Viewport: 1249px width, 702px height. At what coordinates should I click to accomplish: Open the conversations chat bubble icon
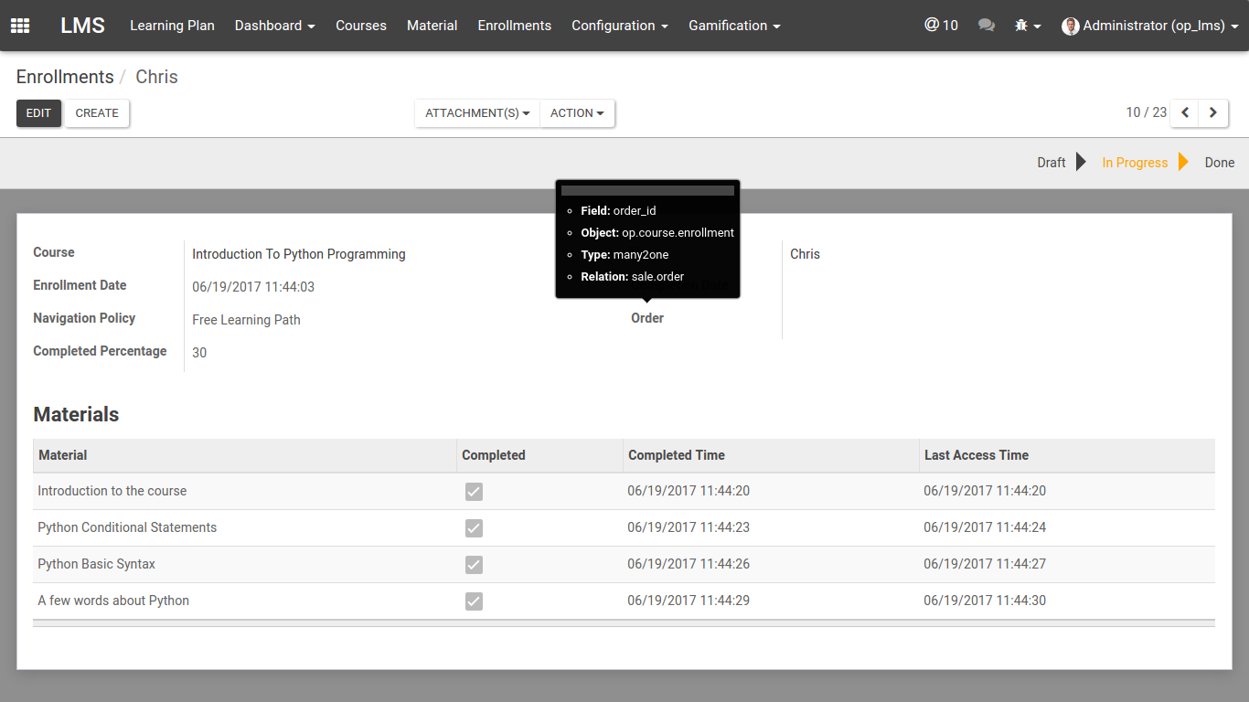pos(986,26)
